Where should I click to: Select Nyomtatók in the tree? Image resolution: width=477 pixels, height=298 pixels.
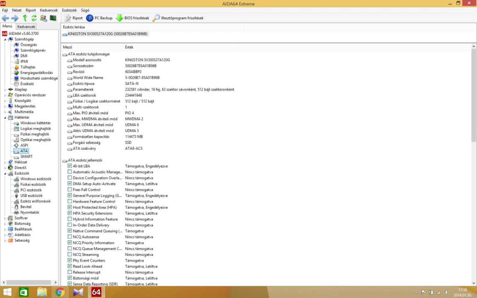29,213
